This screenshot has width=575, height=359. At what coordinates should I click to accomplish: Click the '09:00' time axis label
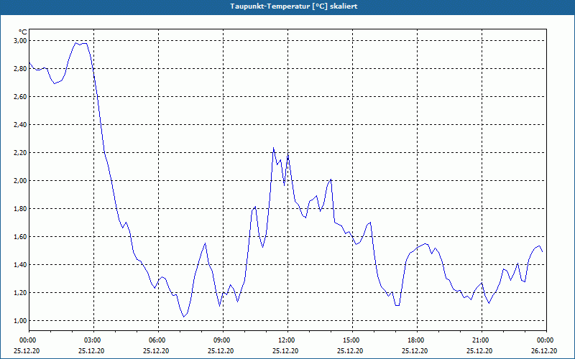tap(223, 340)
